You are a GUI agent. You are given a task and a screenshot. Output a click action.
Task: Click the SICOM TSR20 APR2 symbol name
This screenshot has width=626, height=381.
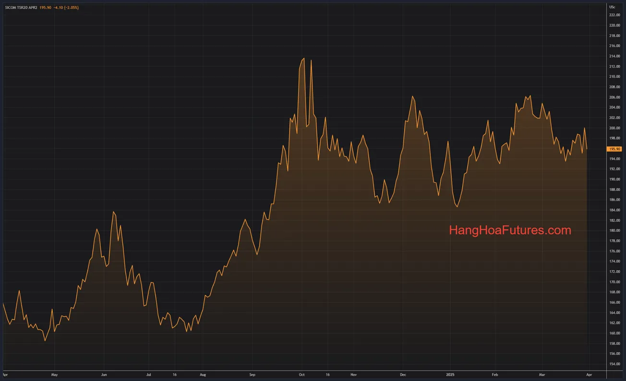click(22, 8)
